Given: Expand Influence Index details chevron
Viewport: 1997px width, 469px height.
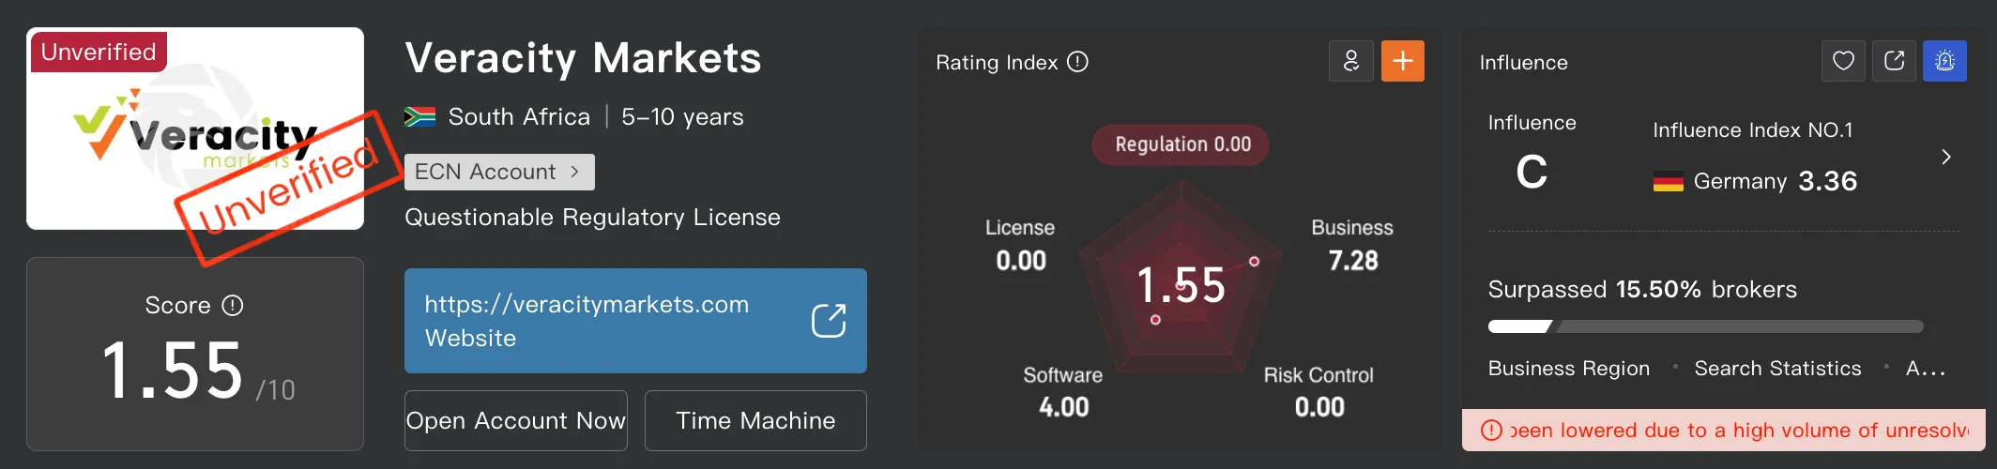Looking at the screenshot, I should [x=1945, y=157].
